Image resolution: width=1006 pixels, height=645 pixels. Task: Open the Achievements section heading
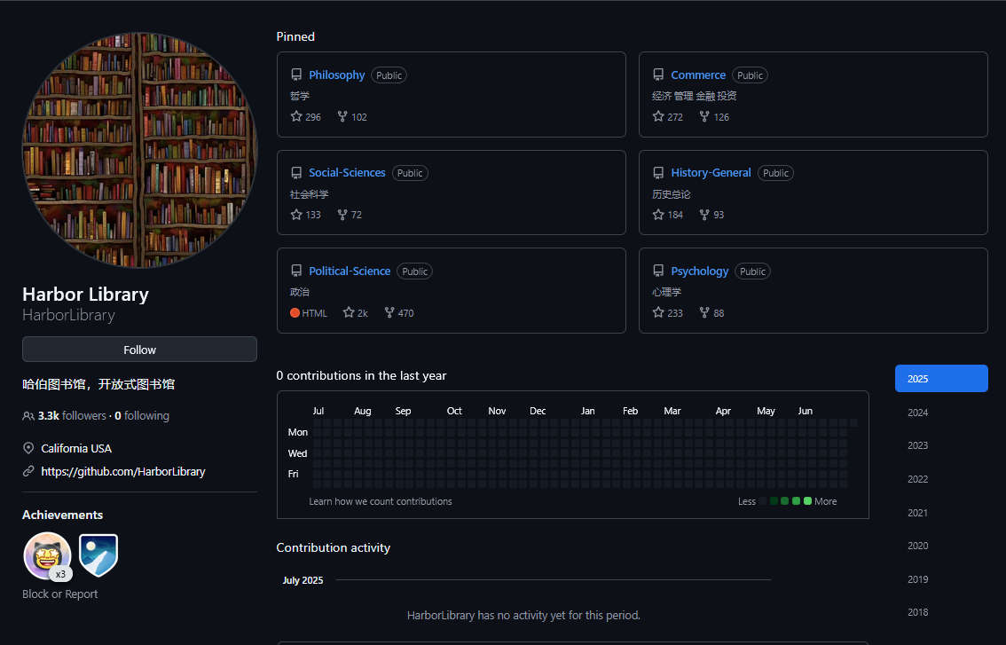coord(62,515)
